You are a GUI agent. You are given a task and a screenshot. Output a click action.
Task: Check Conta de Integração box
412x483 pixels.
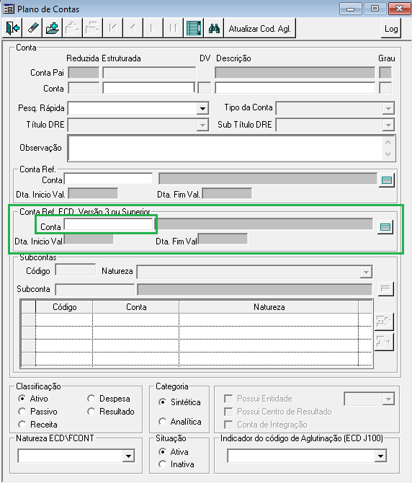click(228, 425)
